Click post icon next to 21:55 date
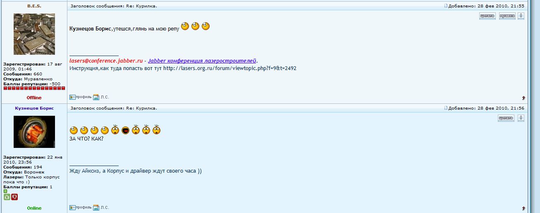Image resolution: width=540 pixels, height=213 pixels. point(446,6)
